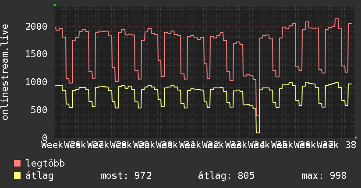Click the 'max: 998' statistic
Viewport: 361px width, 188px height.
[324, 176]
